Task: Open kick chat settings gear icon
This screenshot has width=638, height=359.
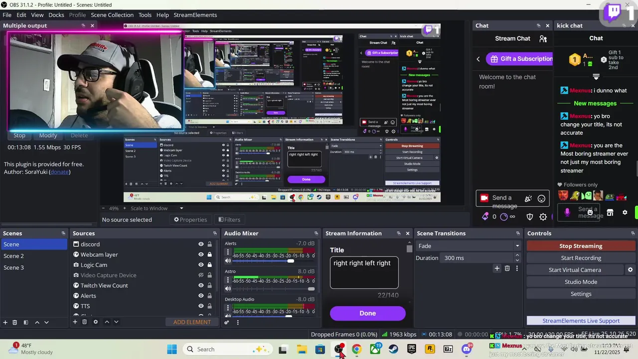Action: 625,212
